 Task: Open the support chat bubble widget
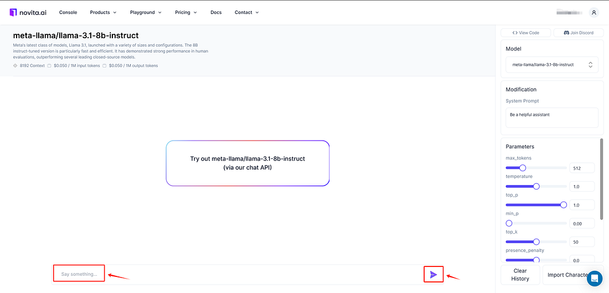coord(594,278)
